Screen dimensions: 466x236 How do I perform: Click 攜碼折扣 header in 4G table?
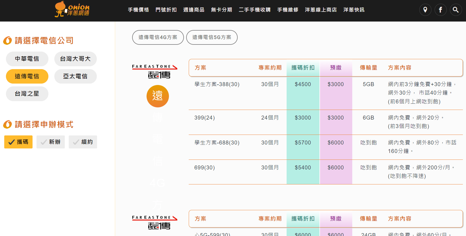point(303,68)
